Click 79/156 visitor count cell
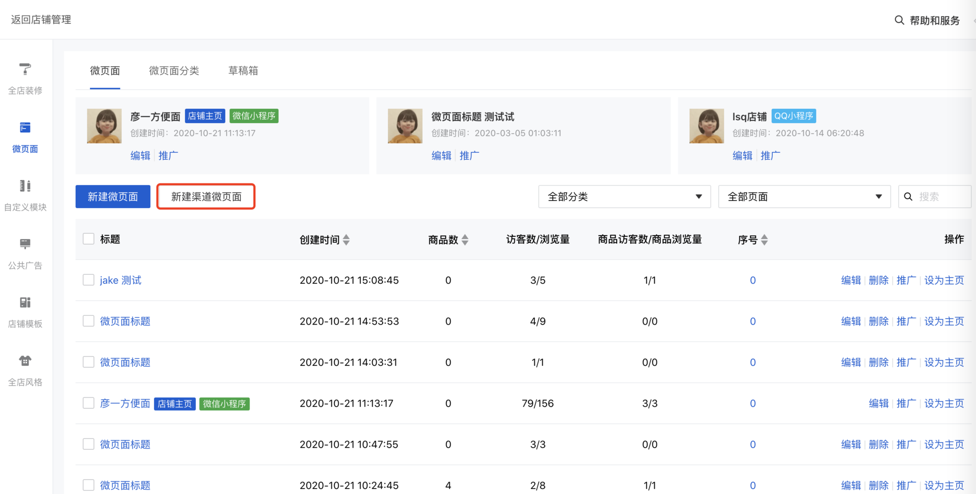The width and height of the screenshot is (976, 494). [538, 403]
